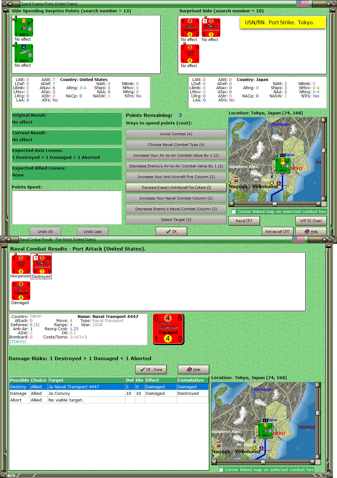Click the [TOKYO] location label

[18, 342]
